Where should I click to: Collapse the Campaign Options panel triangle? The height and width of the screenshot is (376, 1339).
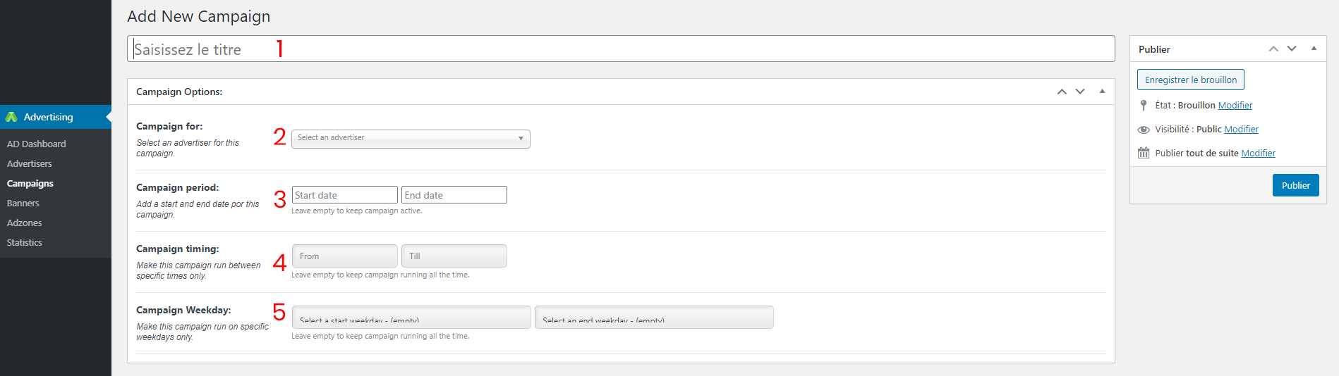click(1102, 92)
